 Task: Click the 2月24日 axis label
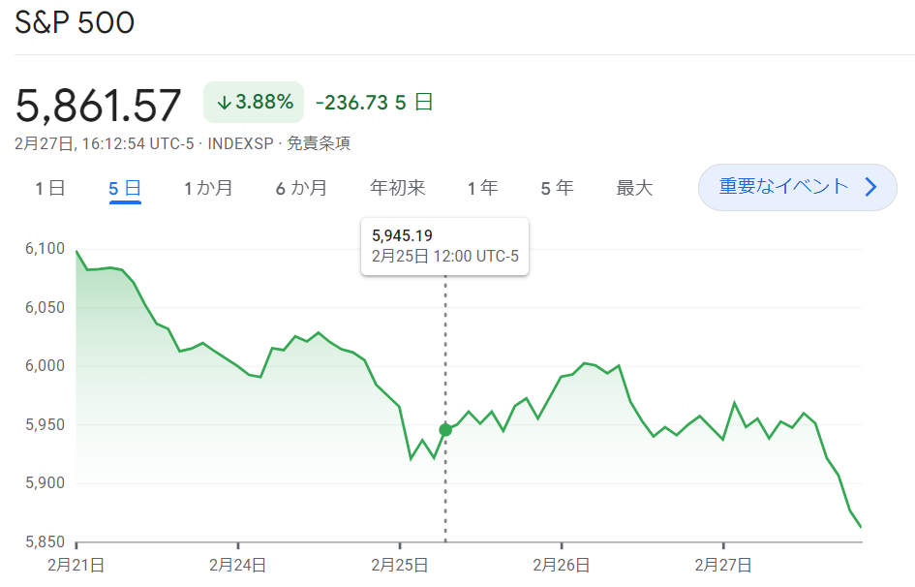(x=237, y=565)
